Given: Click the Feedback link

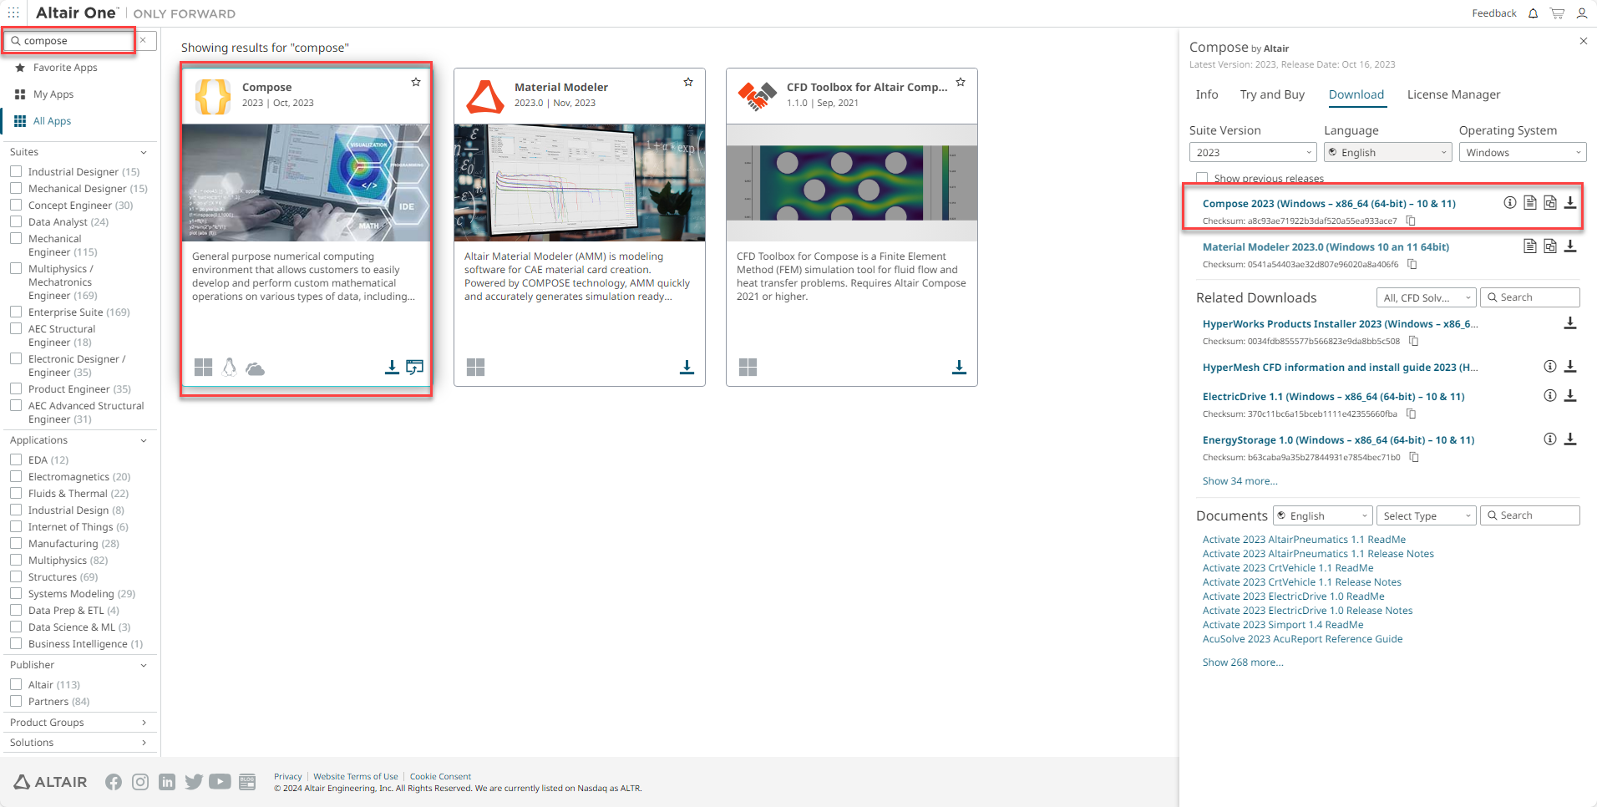Looking at the screenshot, I should coord(1494,13).
